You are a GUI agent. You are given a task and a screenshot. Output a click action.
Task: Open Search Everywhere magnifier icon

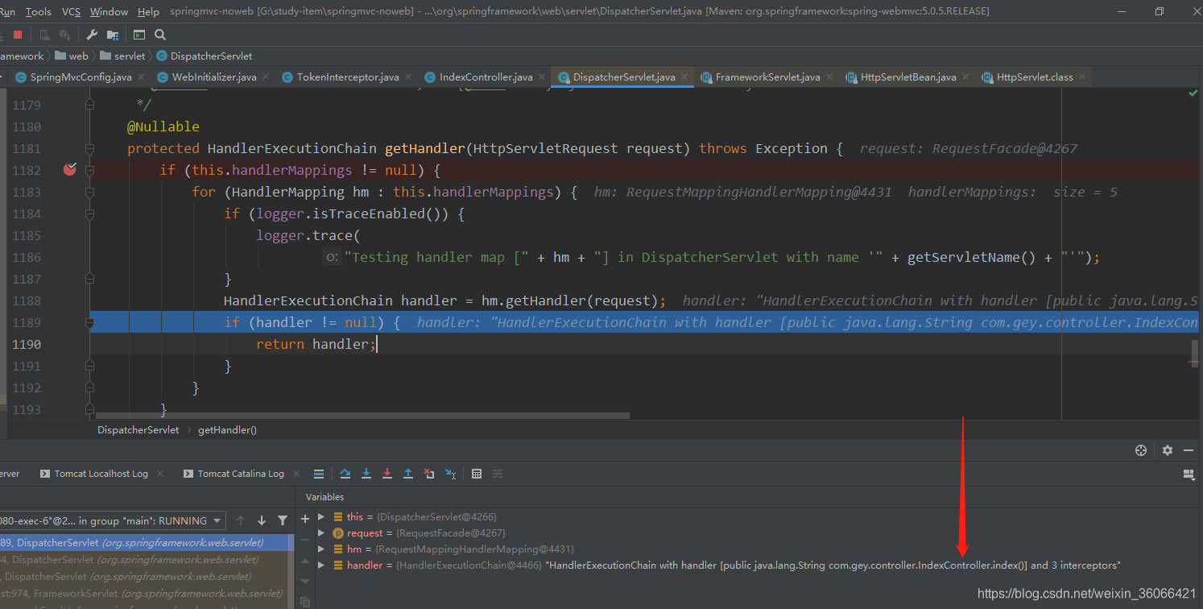click(160, 35)
